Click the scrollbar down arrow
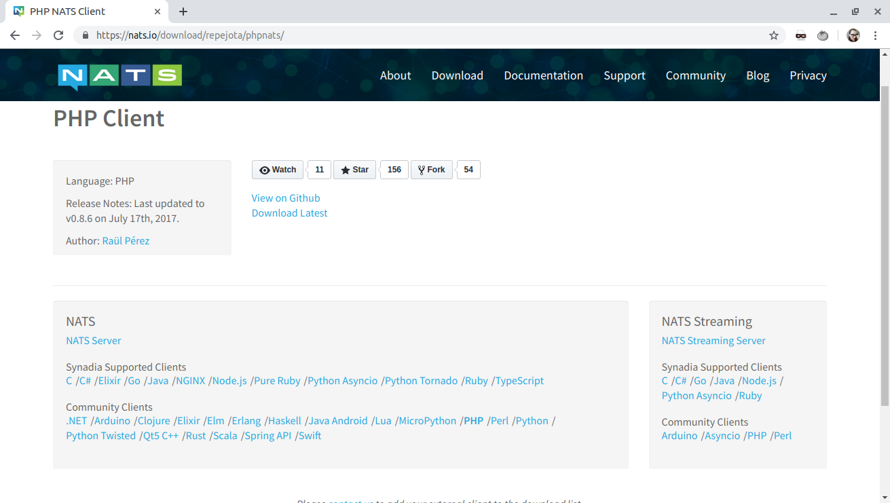Image resolution: width=890 pixels, height=503 pixels. [x=885, y=498]
